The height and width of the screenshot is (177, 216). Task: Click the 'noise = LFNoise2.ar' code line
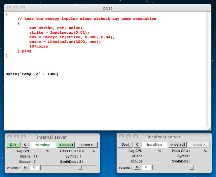(x=65, y=42)
